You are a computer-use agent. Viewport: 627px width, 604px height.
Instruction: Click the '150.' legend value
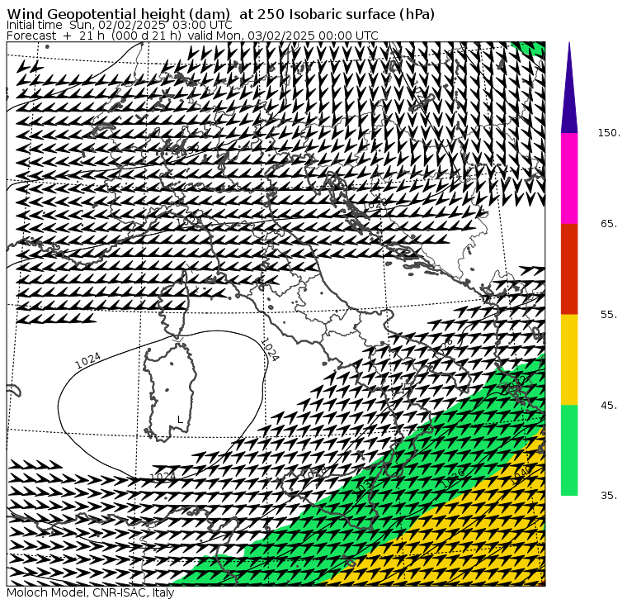[x=609, y=133]
